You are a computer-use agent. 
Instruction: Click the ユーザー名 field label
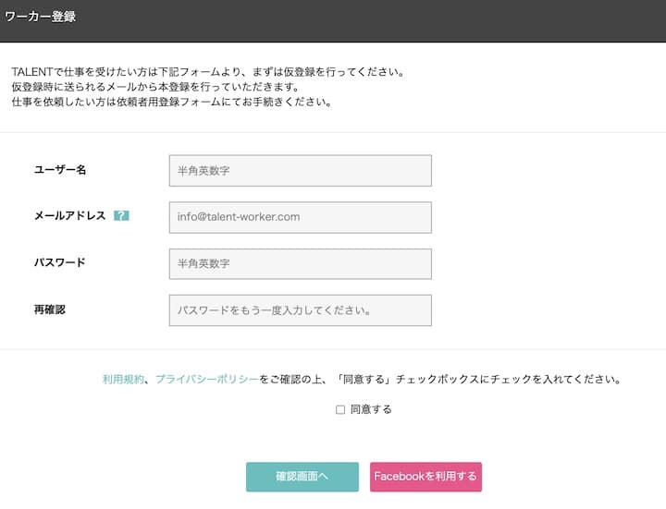(60, 170)
